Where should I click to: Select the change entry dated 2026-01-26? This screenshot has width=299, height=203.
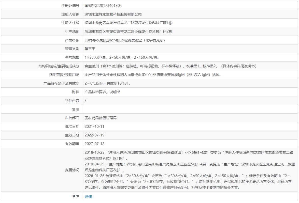188,182
